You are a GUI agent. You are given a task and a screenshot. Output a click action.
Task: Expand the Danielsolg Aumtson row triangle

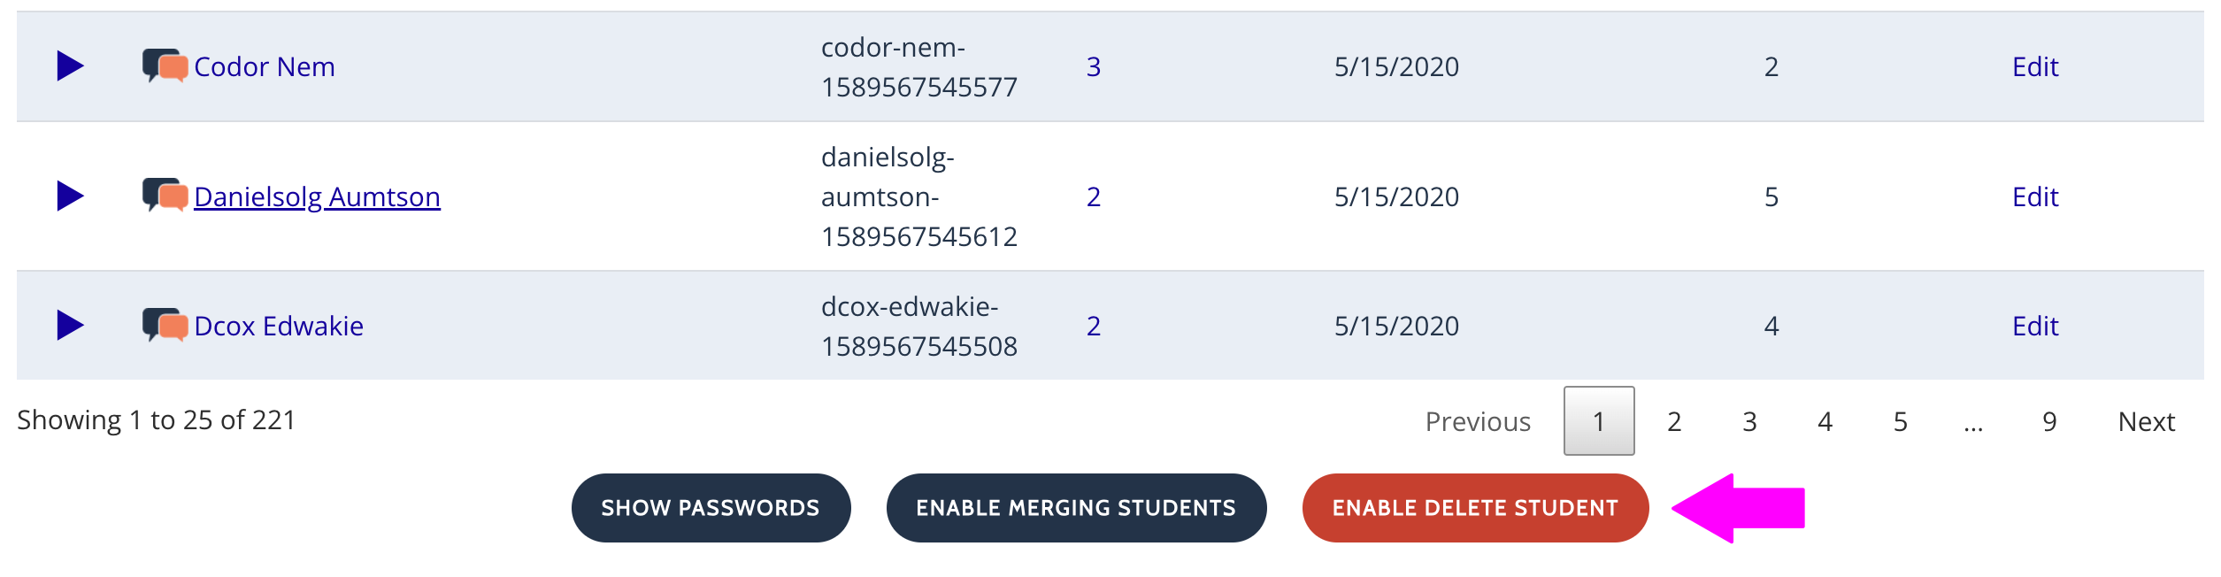(x=70, y=196)
